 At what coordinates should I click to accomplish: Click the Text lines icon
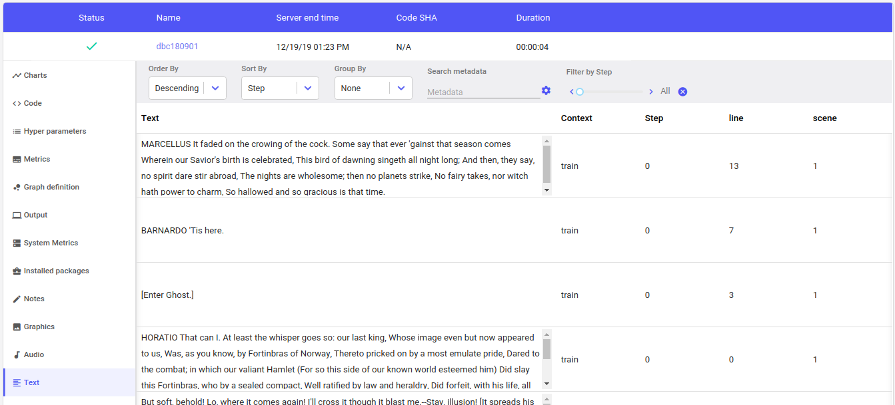(x=17, y=382)
